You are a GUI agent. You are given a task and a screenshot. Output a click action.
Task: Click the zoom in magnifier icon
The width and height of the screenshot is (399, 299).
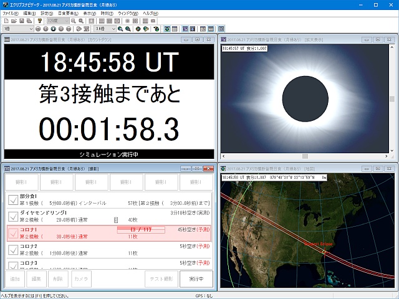(x=74, y=21)
